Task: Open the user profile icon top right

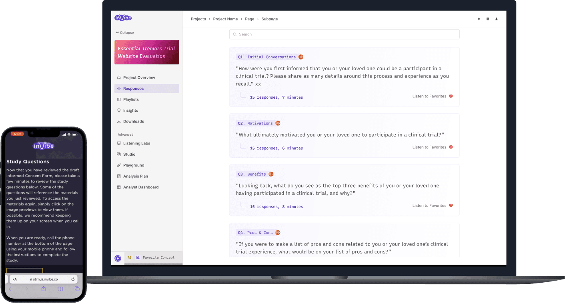Action: (496, 19)
